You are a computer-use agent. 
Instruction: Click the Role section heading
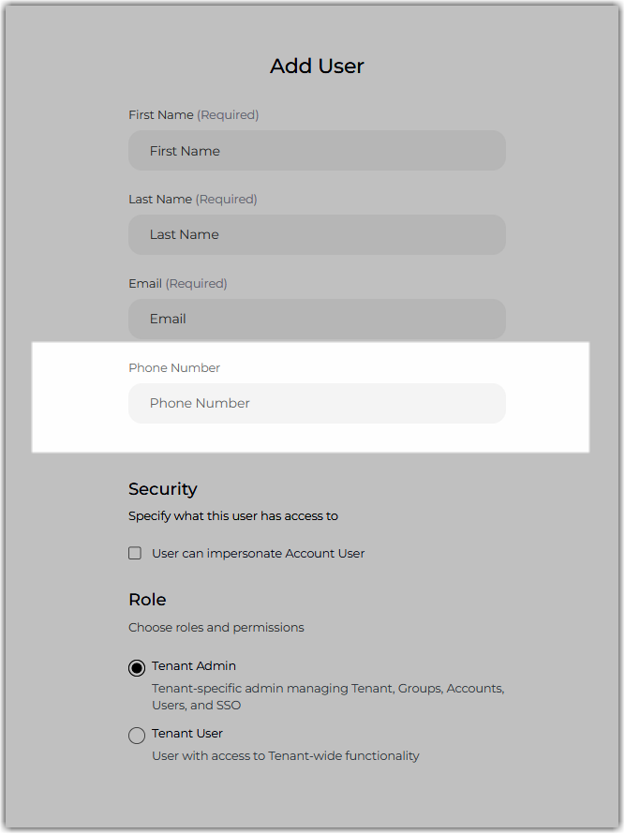point(147,600)
